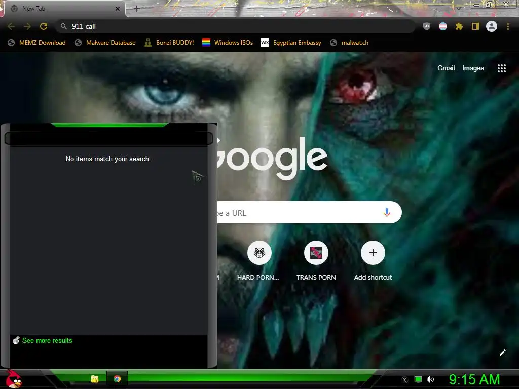Open the Chrome three-dot menu

(508, 26)
